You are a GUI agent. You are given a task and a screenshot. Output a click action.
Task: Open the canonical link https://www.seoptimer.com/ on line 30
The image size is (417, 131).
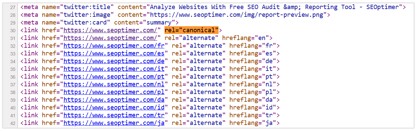[x=110, y=31]
